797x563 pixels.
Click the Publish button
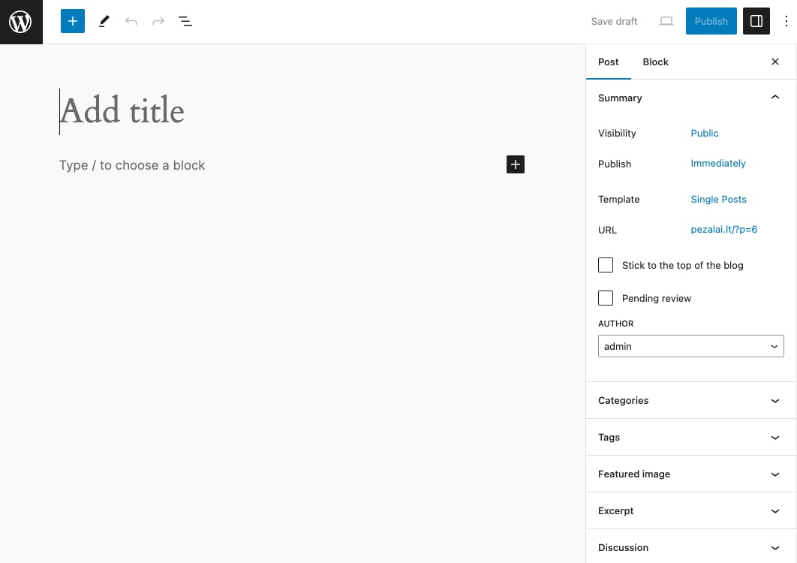coord(711,21)
